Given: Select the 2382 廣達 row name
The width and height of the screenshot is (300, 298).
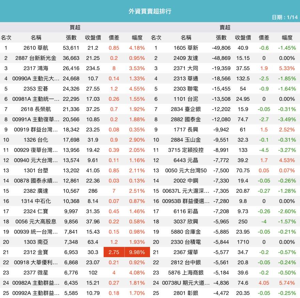Looking at the screenshot, I should (36, 191).
